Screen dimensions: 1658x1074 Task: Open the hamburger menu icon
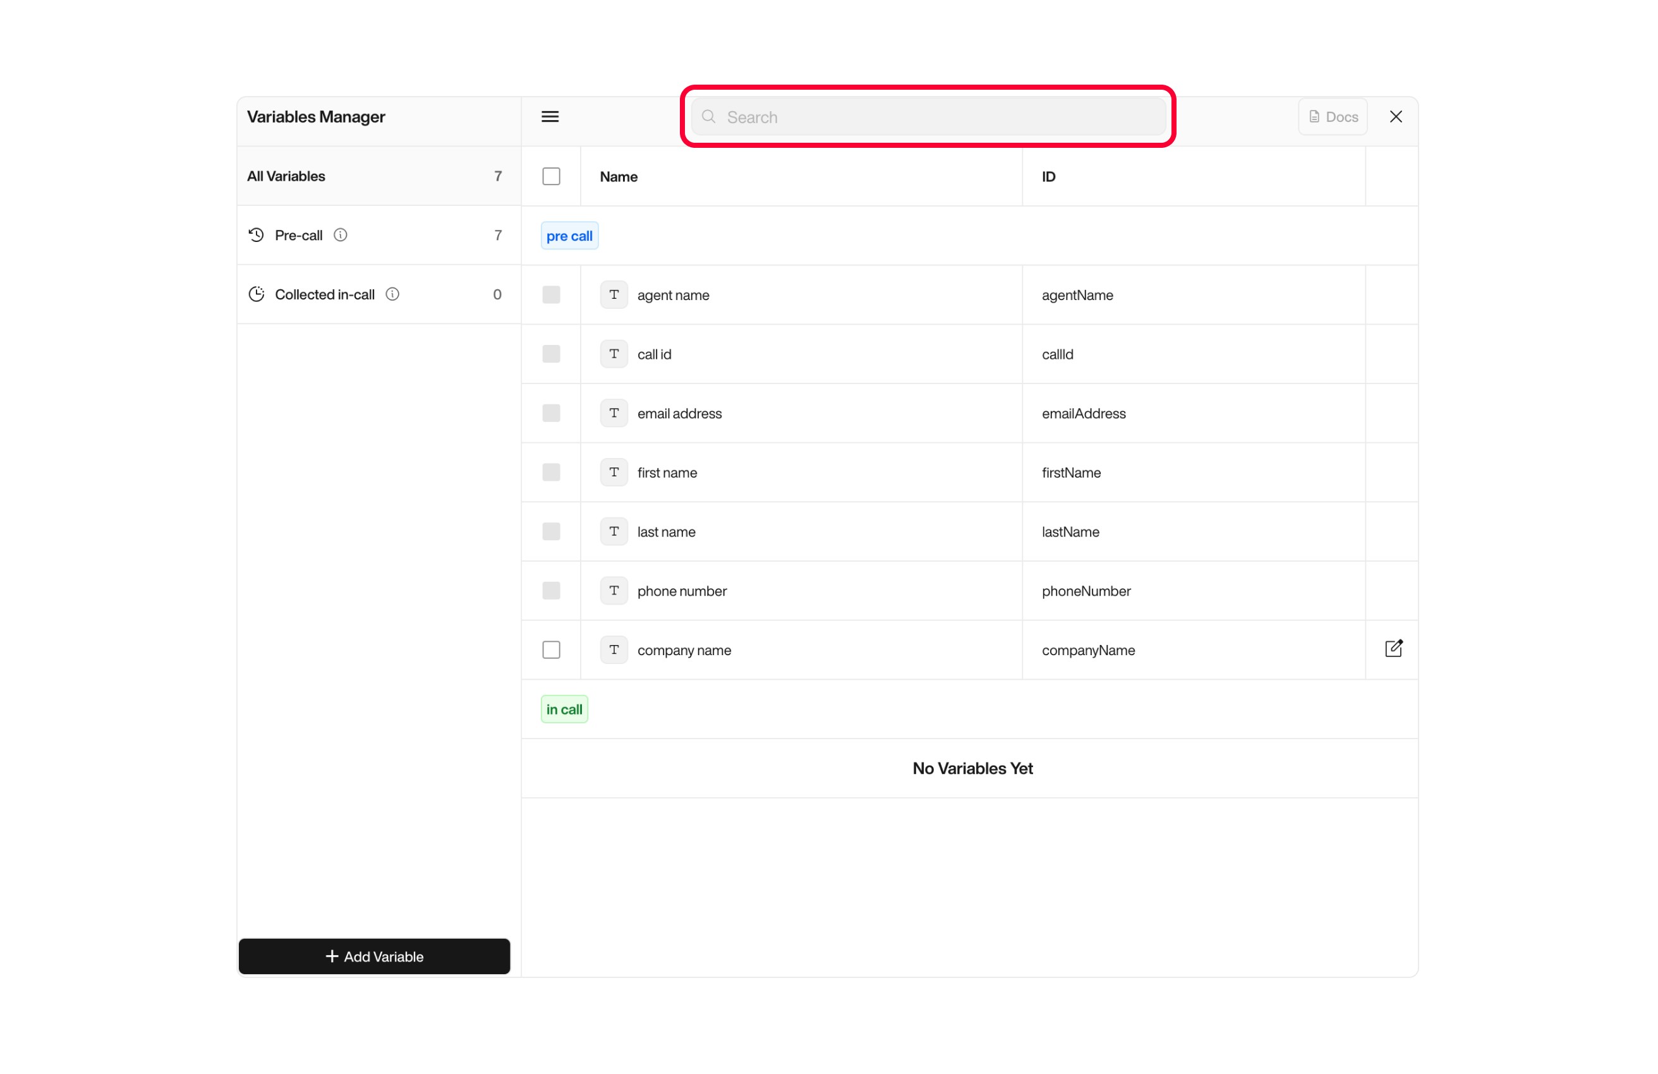[x=550, y=116]
